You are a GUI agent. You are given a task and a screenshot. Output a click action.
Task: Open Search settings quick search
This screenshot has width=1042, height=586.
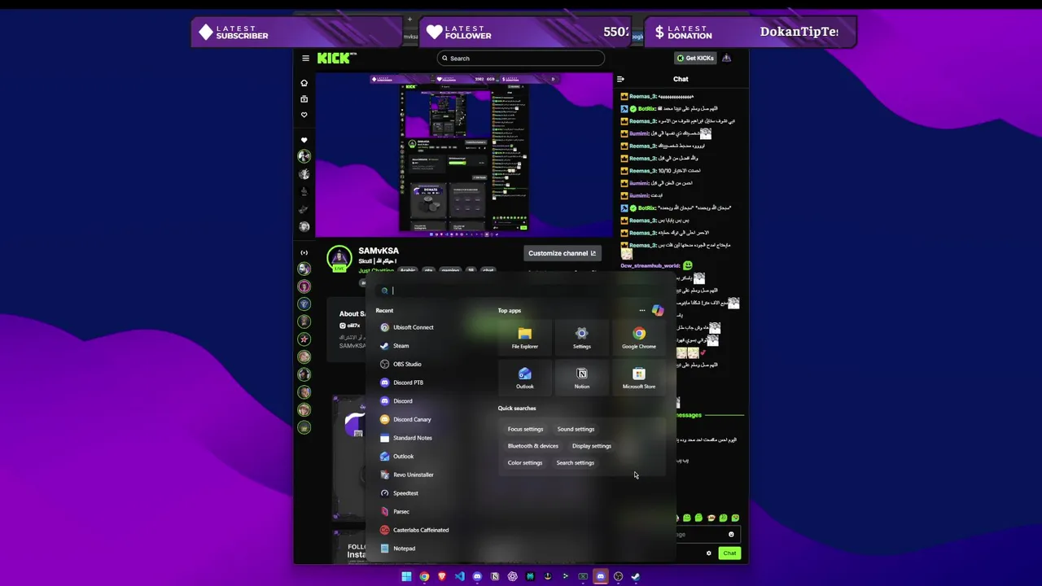(576, 463)
